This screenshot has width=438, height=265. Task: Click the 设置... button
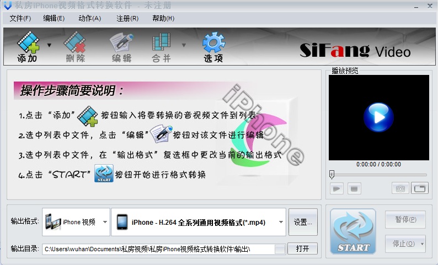click(303, 222)
